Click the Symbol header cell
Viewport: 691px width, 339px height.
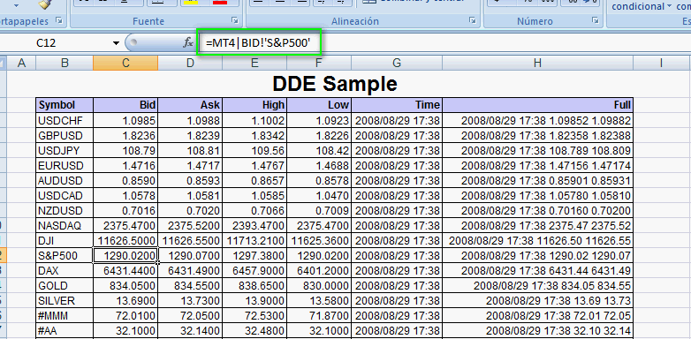tap(65, 105)
